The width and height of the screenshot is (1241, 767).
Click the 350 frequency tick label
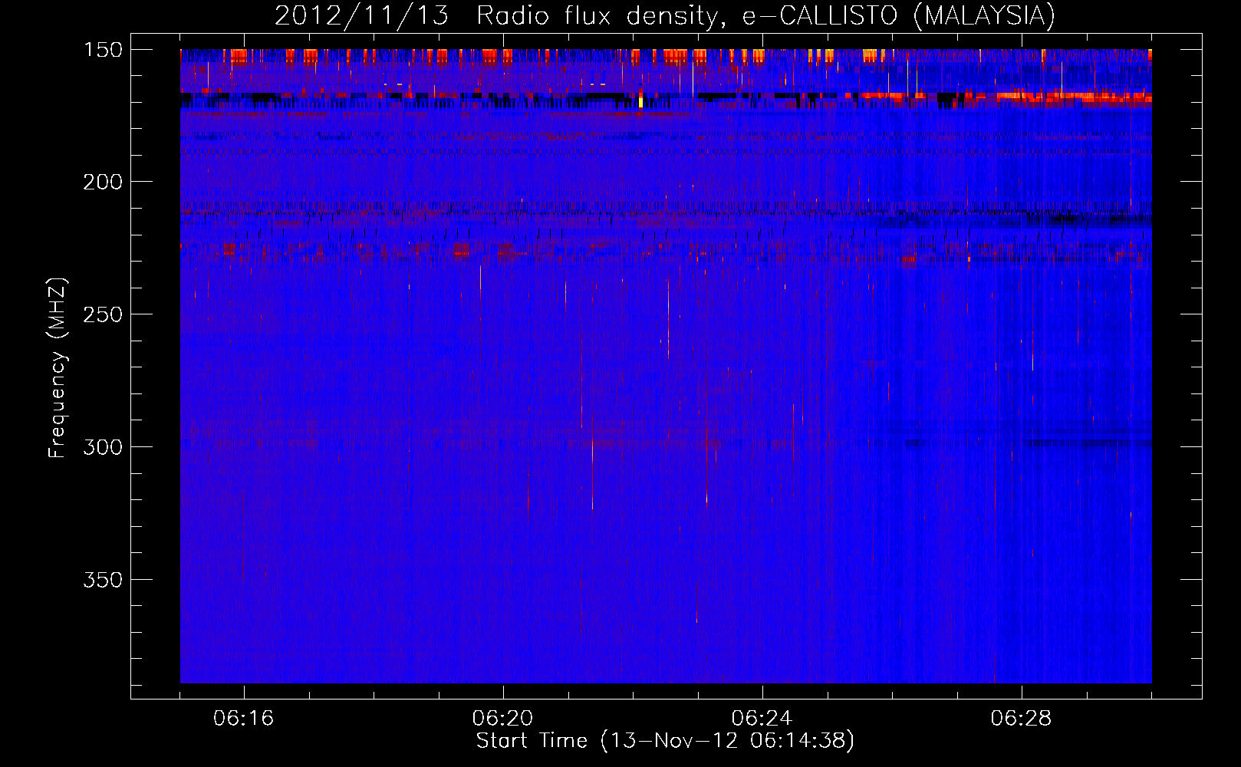[103, 580]
